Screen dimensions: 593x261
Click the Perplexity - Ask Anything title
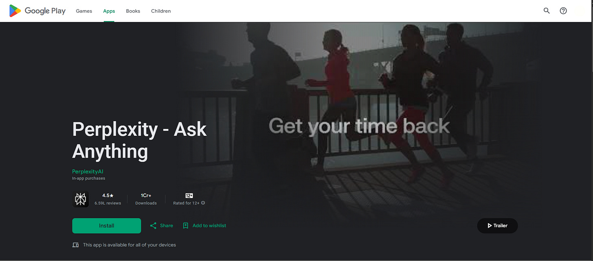139,140
